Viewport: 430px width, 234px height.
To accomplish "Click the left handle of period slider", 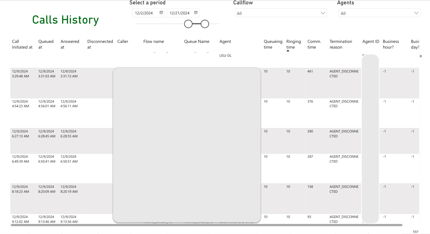I will tap(188, 24).
